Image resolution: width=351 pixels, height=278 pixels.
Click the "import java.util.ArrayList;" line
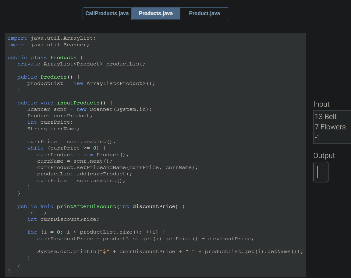[52, 38]
